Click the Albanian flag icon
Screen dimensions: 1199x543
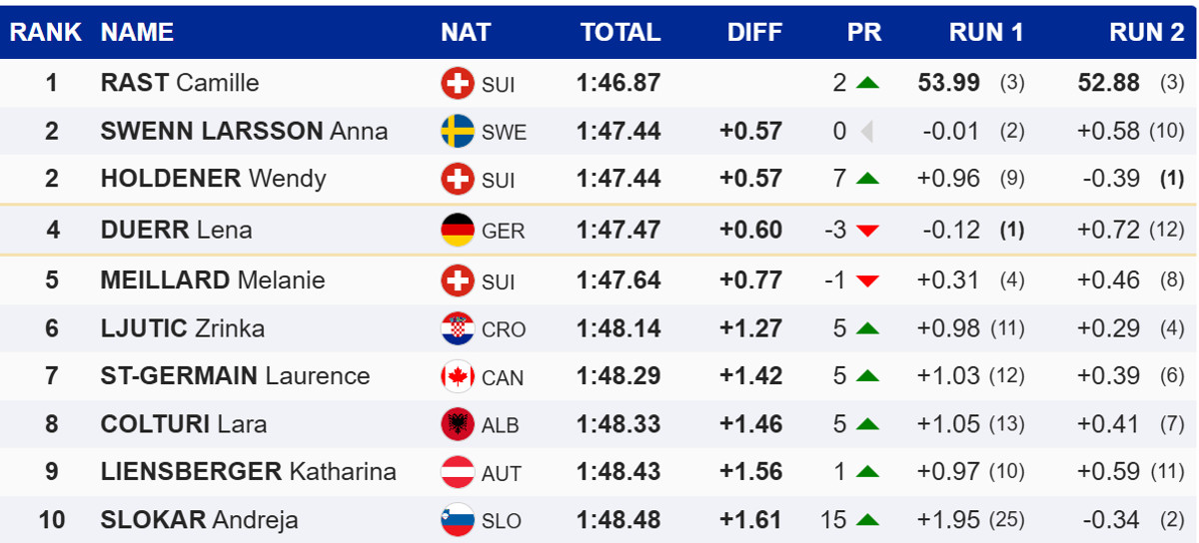click(x=458, y=424)
